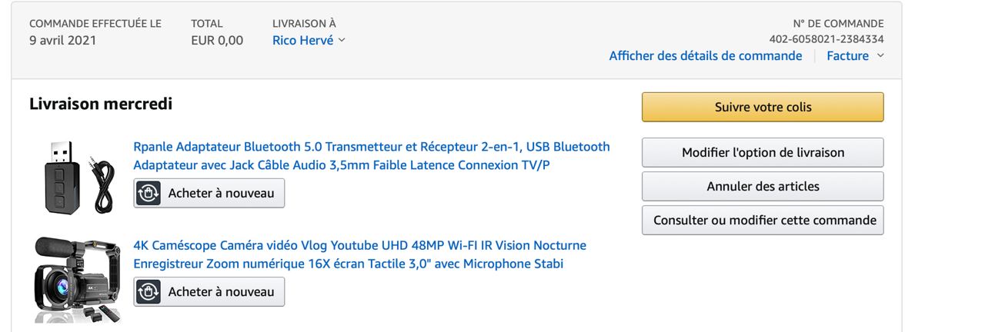Expand the Facture invoice dropdown
This screenshot has height=332, width=985.
855,55
